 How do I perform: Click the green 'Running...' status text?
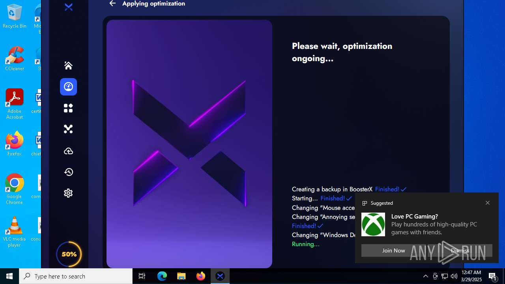(x=306, y=244)
